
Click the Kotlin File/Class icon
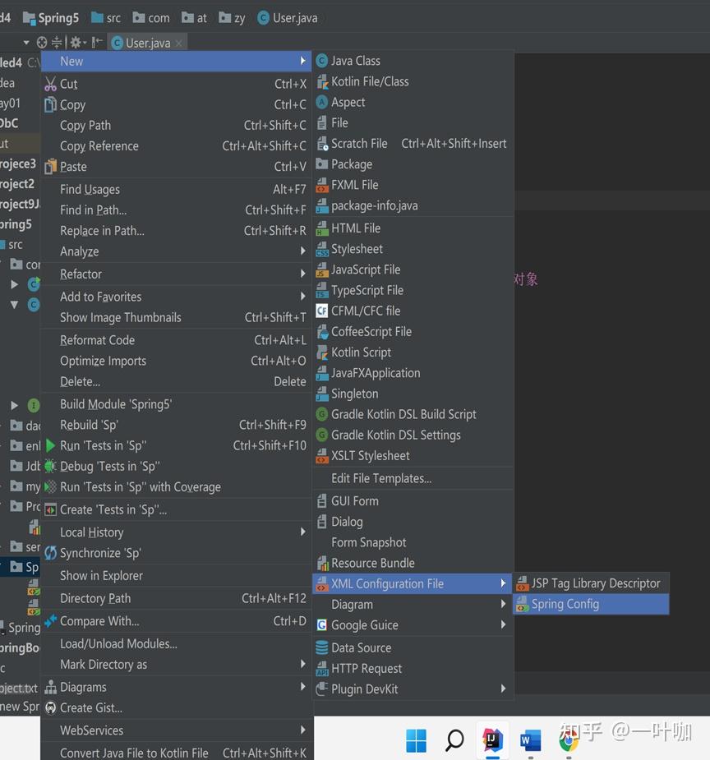[322, 82]
